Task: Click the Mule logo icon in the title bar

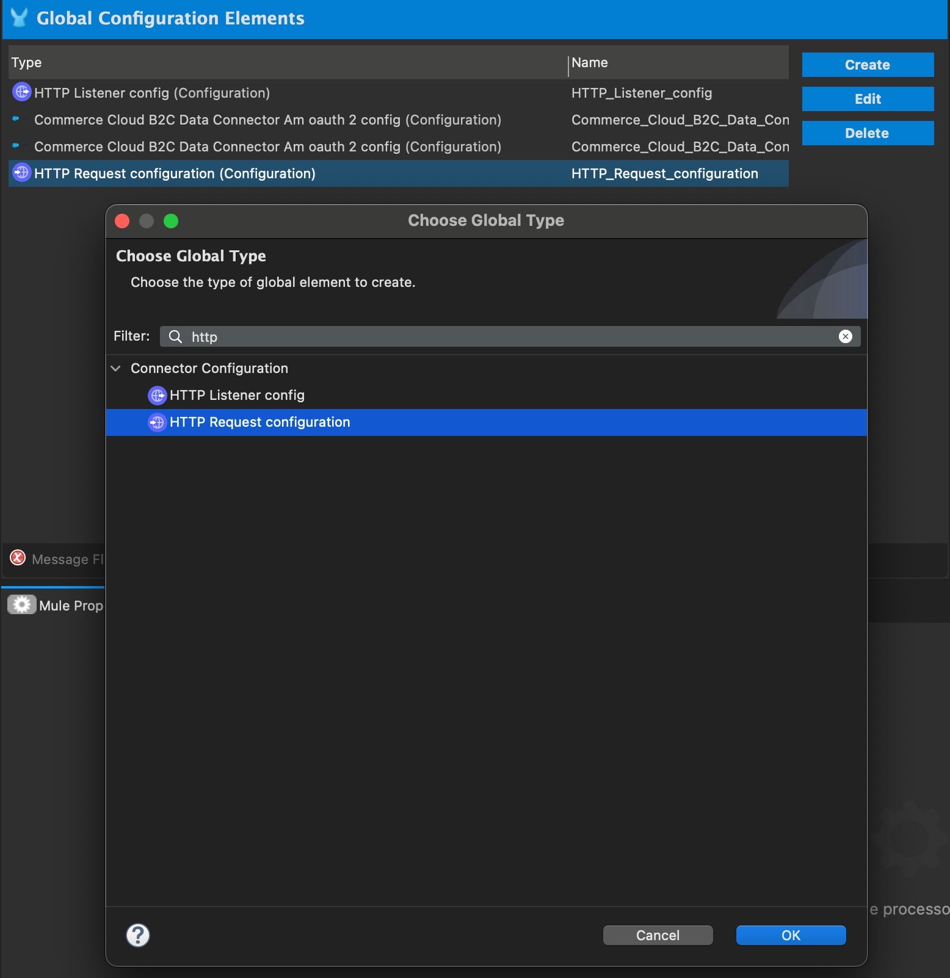Action: [20, 18]
